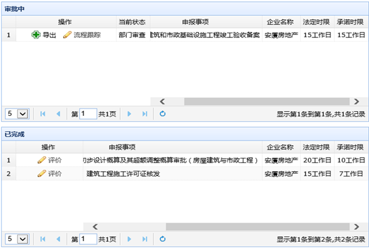Refresh the 审批中 table
Image resolution: width=369 pixels, height=249 pixels.
163,114
